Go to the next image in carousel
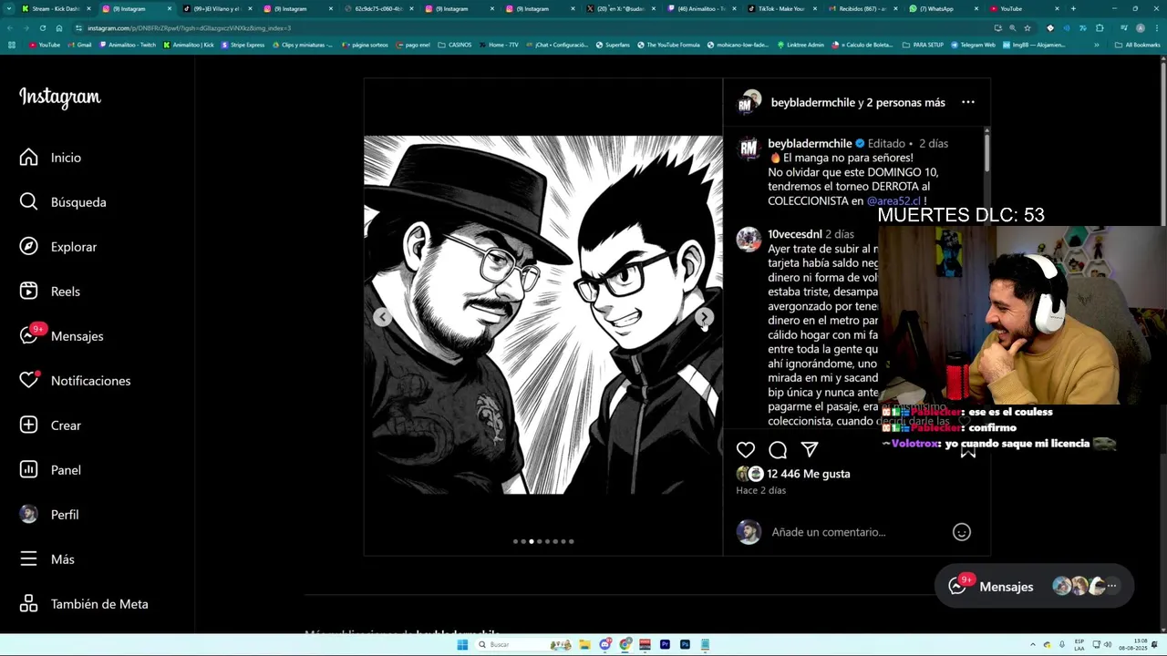1167x656 pixels. coord(704,317)
